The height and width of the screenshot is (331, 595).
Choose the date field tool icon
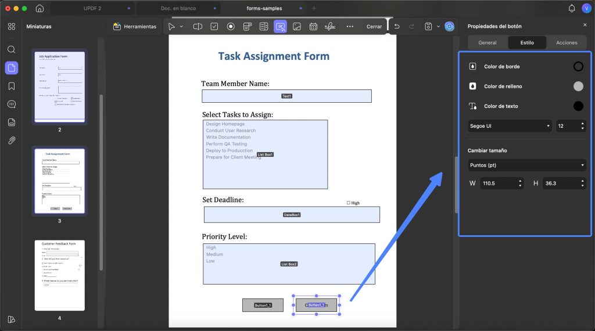313,27
